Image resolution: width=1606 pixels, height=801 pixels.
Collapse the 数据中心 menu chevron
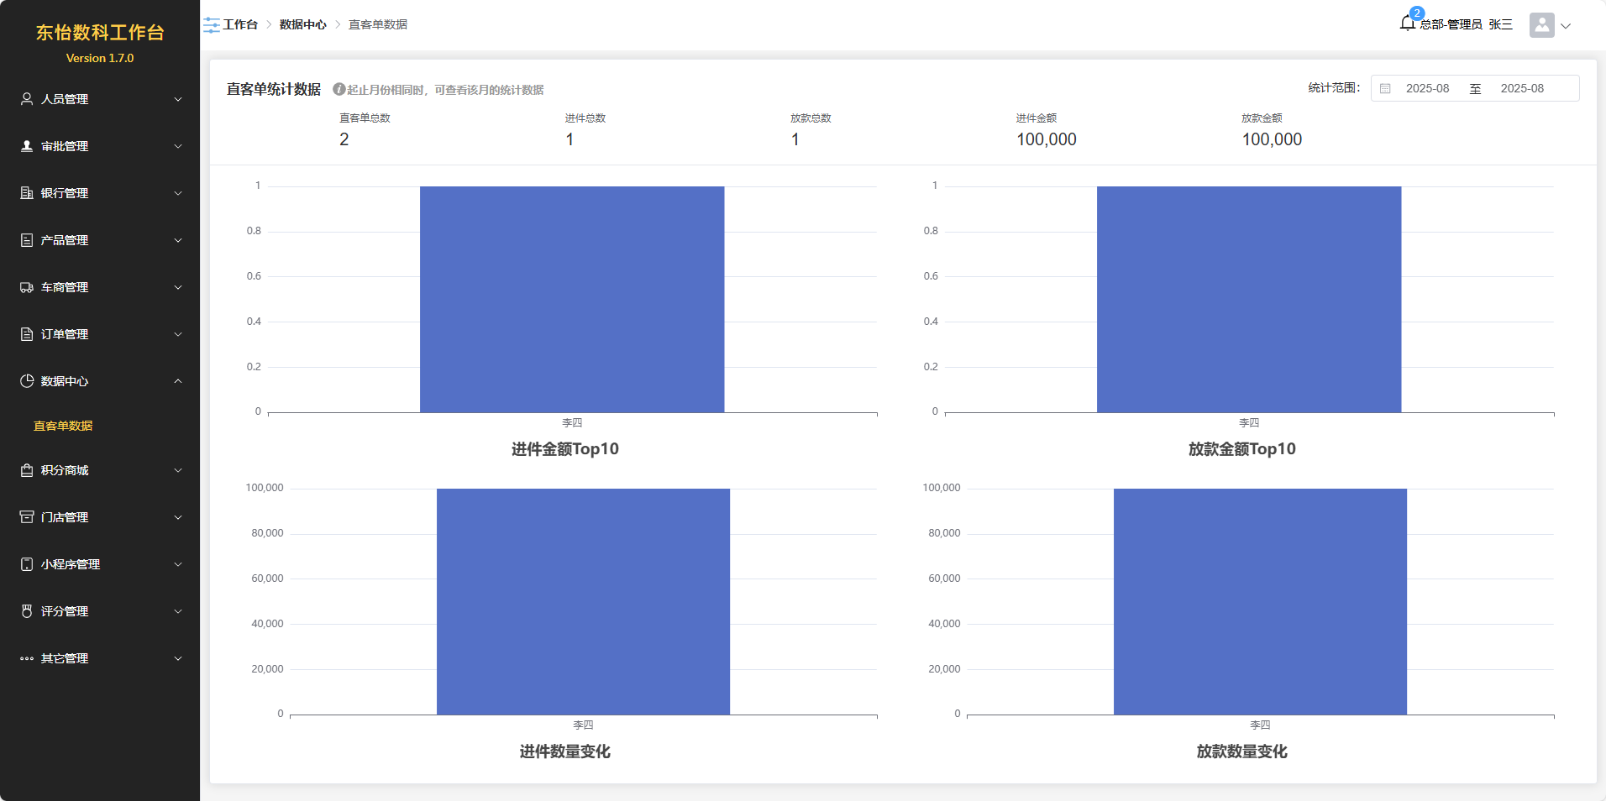[x=178, y=381]
